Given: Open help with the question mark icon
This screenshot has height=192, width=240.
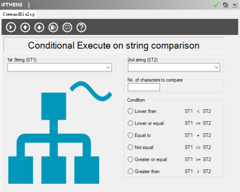Looking at the screenshot, I should (x=81, y=28).
